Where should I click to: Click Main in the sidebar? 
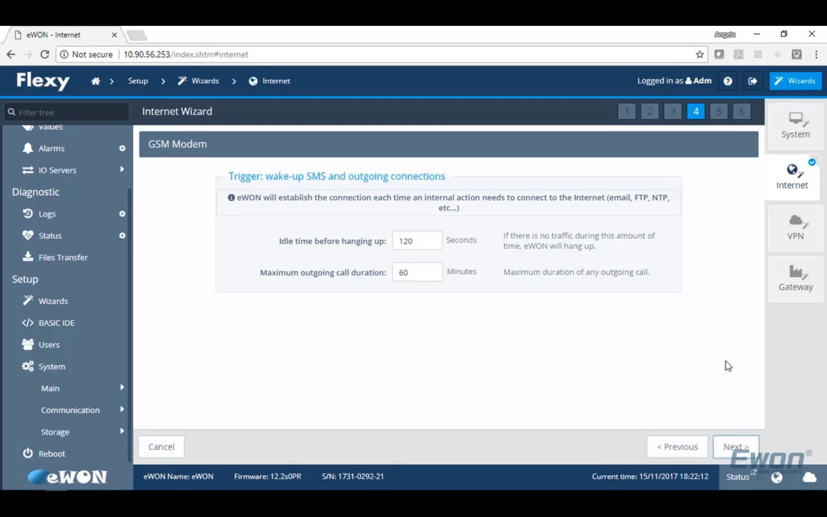[50, 388]
